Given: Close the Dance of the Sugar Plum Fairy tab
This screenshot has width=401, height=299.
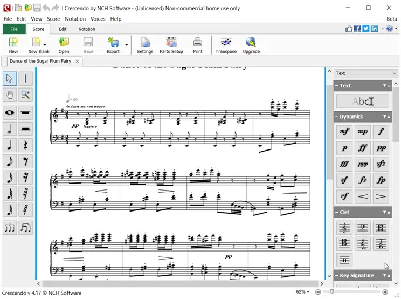Looking at the screenshot, I should 77,62.
